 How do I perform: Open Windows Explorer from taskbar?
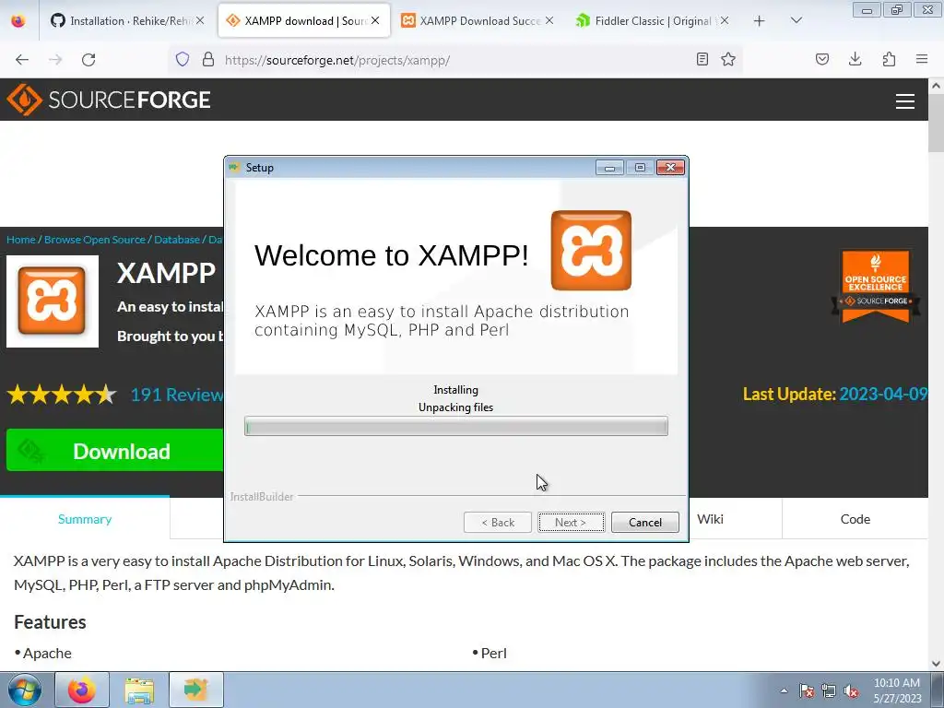(139, 690)
